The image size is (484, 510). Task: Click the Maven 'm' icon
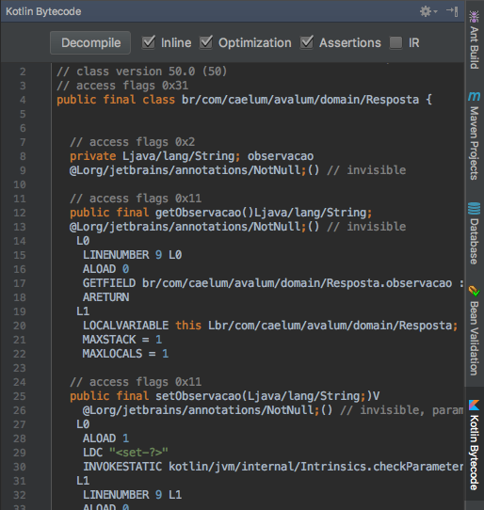475,96
